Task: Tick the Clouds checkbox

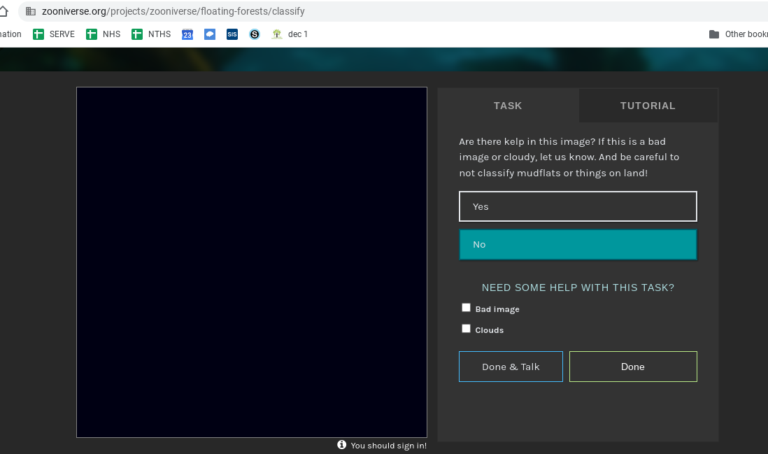Action: click(467, 329)
